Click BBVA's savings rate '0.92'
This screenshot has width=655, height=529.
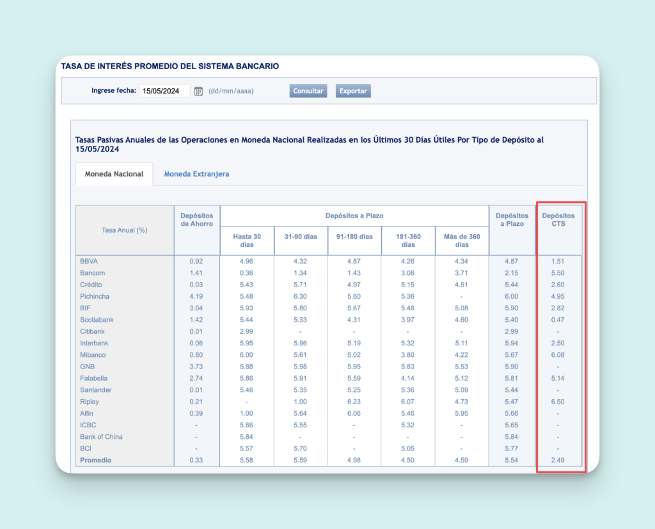tap(196, 261)
